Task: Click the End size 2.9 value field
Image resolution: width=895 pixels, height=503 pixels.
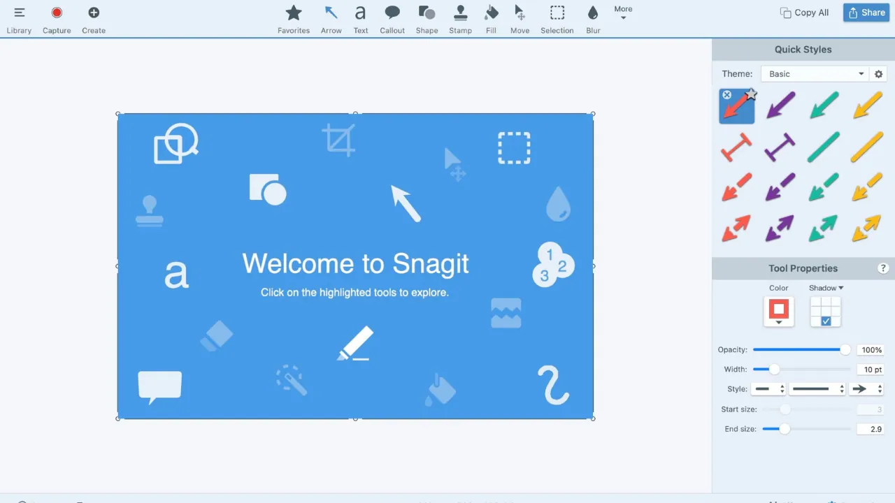Action: pyautogui.click(x=871, y=429)
